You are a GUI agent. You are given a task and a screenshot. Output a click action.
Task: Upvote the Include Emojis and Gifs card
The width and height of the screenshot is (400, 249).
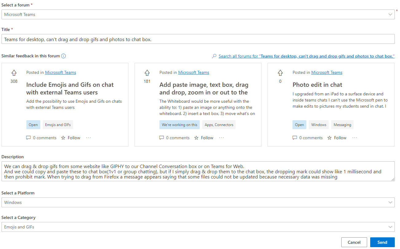(14, 73)
